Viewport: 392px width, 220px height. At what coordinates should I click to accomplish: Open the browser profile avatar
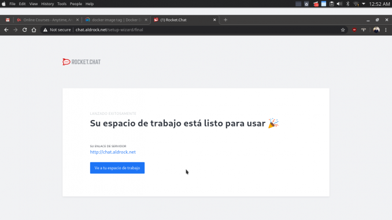(x=376, y=29)
